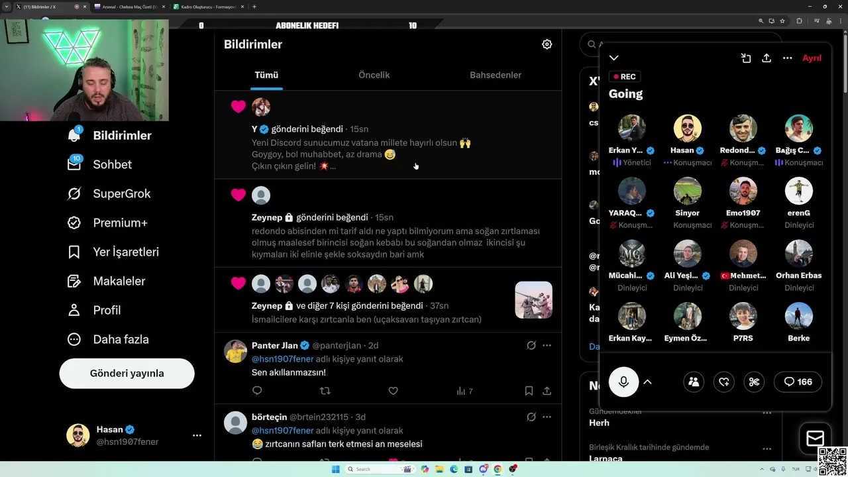Viewport: 848px width, 477px height.
Task: Switch to Arsenal - Chelsea browser tab
Action: tap(129, 7)
